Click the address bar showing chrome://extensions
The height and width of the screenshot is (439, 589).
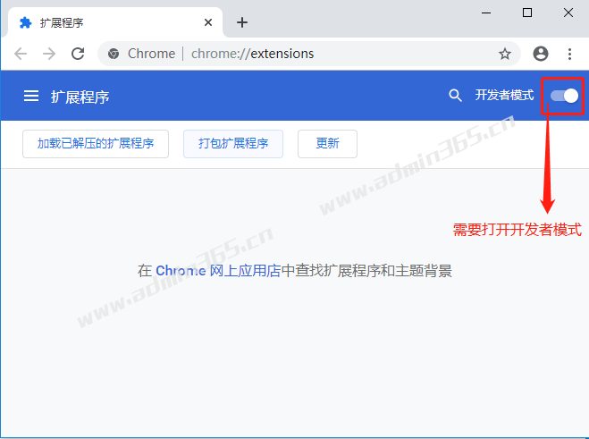309,54
